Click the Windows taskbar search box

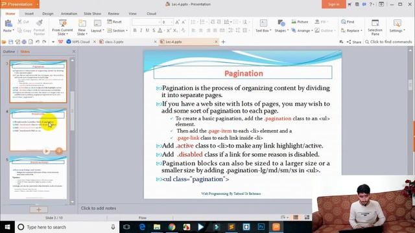pyautogui.click(x=67, y=227)
